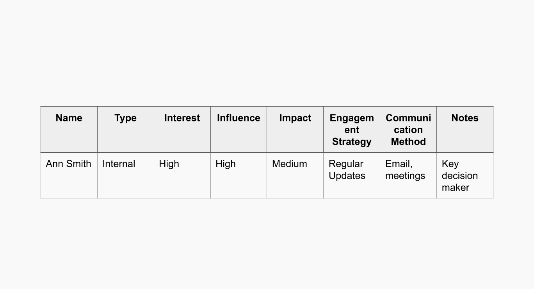
Task: Place cursor on the word Strategy in header
Action: click(351, 141)
